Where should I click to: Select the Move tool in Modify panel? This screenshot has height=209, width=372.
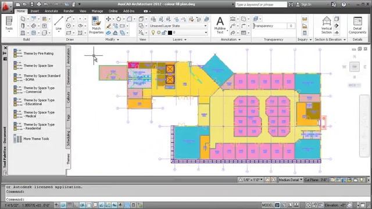point(109,19)
